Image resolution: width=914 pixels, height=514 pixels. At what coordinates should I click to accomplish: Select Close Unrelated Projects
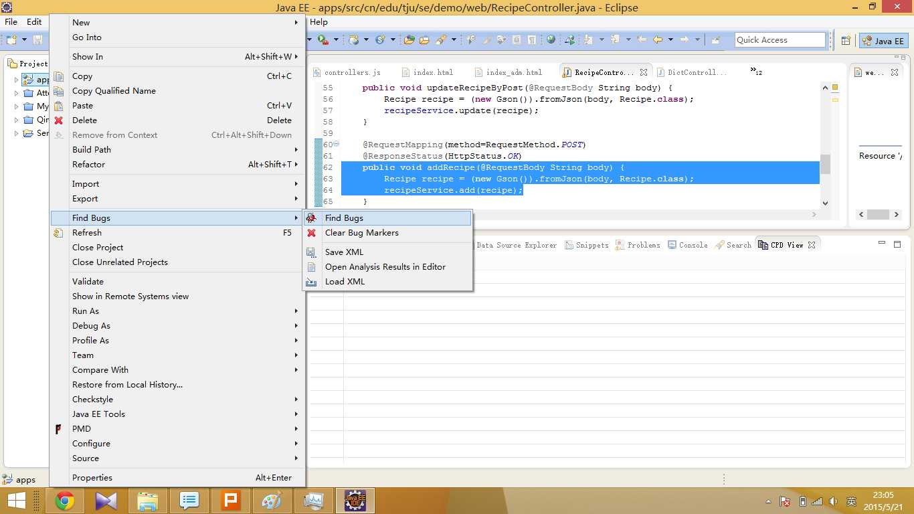178,262
